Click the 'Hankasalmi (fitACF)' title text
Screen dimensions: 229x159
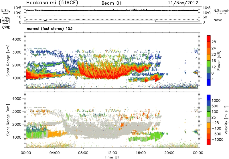[x=52, y=3]
